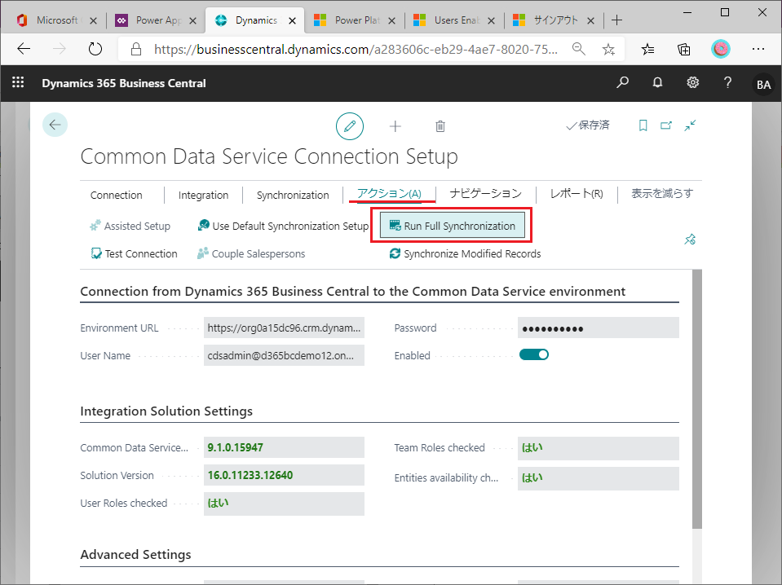
Task: Click Assisted Setup action
Action: (130, 227)
